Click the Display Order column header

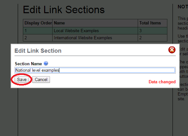tap(38, 23)
